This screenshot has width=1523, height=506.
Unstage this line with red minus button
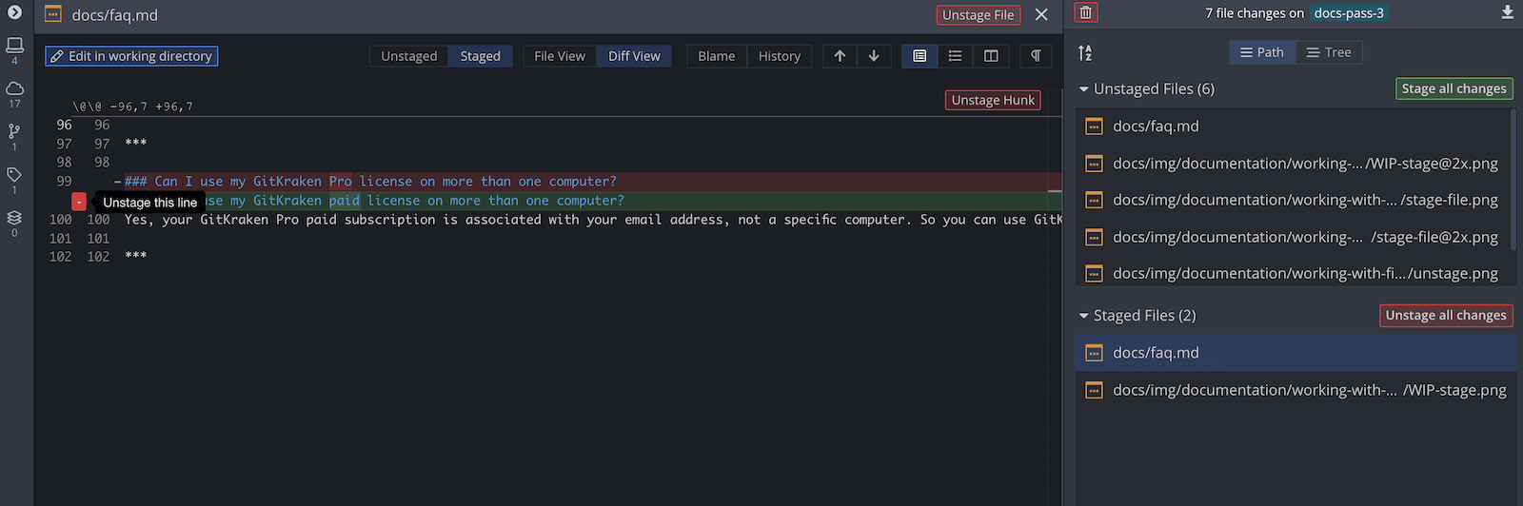(x=79, y=202)
